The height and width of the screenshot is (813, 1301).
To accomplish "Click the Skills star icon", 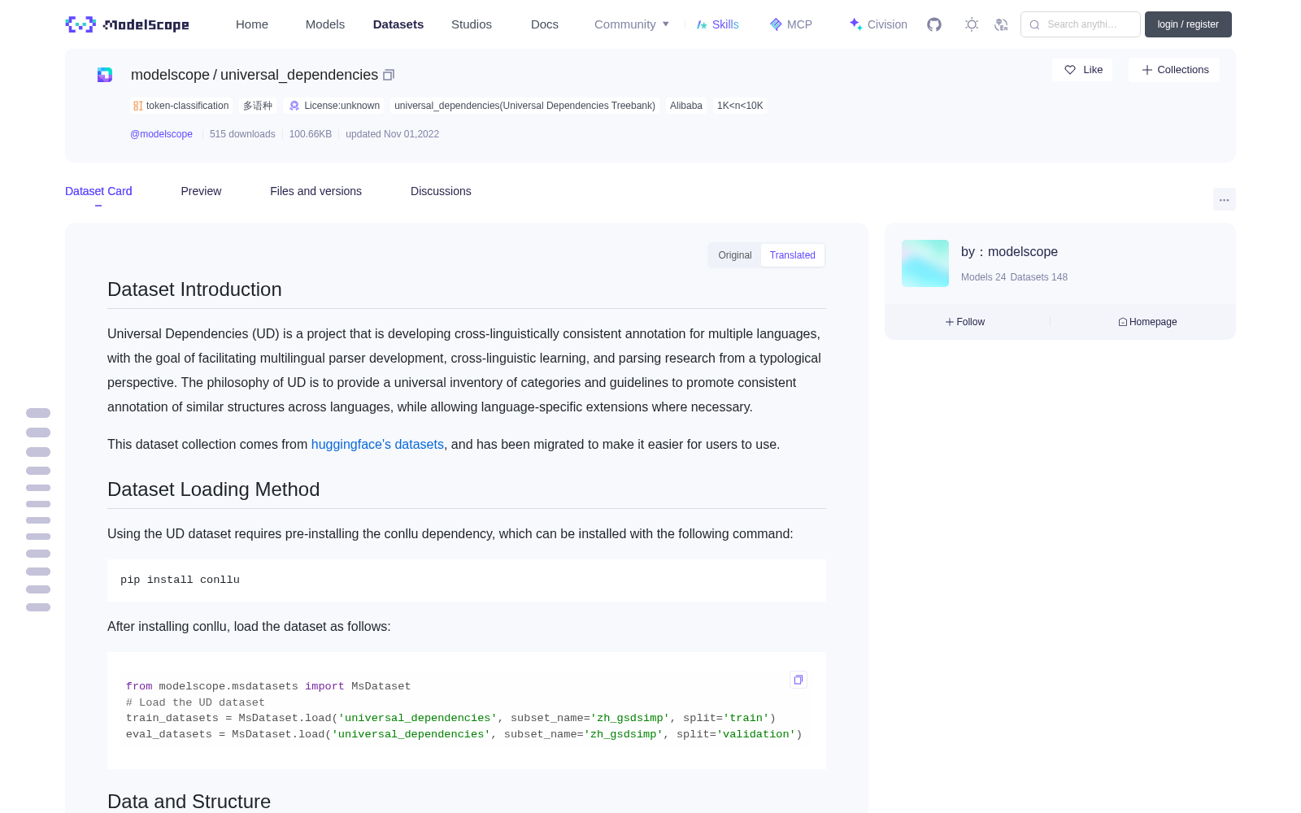I will [x=702, y=24].
